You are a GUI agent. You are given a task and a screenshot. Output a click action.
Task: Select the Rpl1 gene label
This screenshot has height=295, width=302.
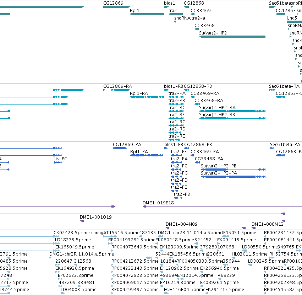pos(134,11)
